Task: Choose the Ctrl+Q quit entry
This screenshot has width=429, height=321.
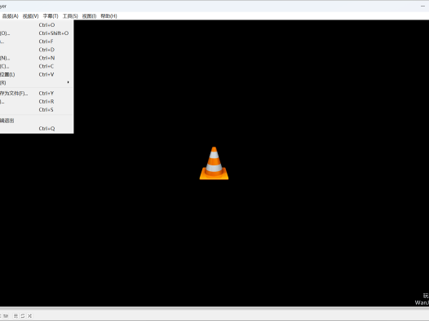Action: [37, 129]
